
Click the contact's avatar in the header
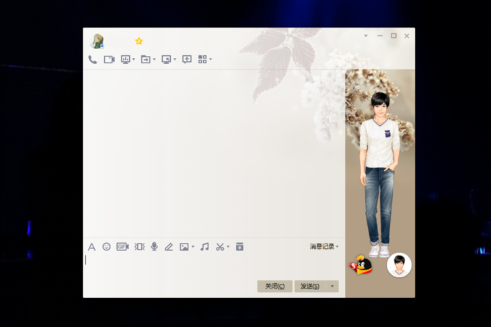pos(98,41)
